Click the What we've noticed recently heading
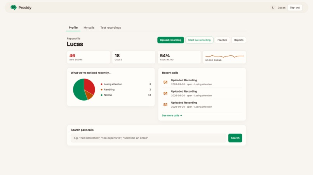Viewport: 313px width, 175px height. click(x=91, y=73)
